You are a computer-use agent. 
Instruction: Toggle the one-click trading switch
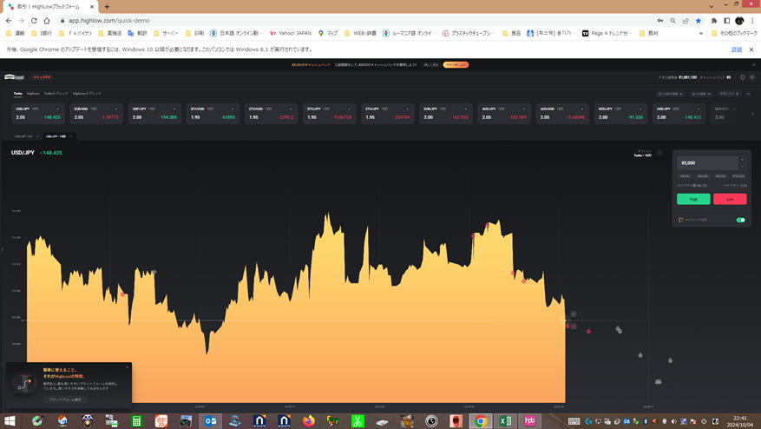(x=741, y=220)
